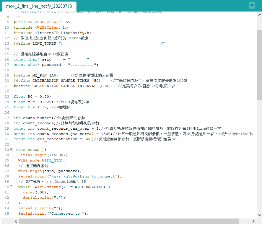The image size is (262, 225).
Task: Click the CALIBRATION_SAMPLE_INTERVAL define line
Action: click(95, 86)
